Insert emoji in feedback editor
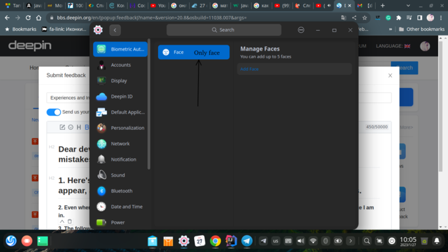The height and width of the screenshot is (252, 448). (x=71, y=127)
